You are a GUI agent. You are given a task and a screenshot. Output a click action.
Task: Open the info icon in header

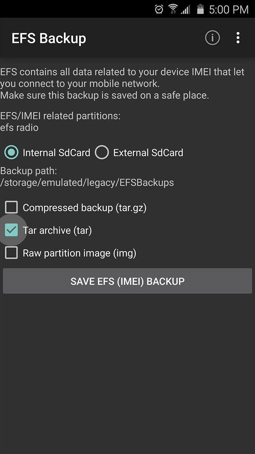(x=213, y=38)
